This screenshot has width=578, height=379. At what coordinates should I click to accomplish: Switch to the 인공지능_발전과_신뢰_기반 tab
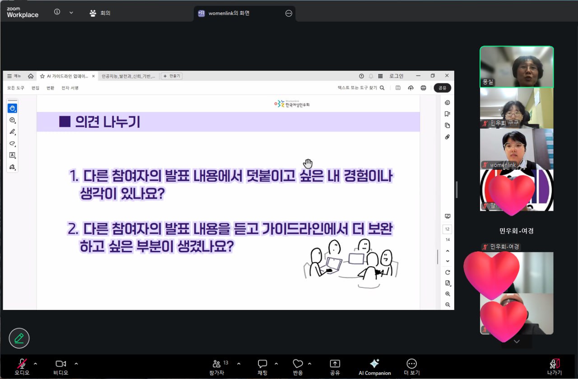click(x=128, y=76)
